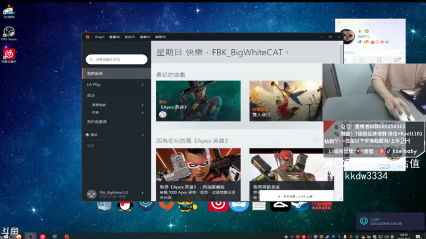Open the 檢視(V) menu in Origin
This screenshot has width=426, height=239.
pyautogui.click(x=145, y=37)
